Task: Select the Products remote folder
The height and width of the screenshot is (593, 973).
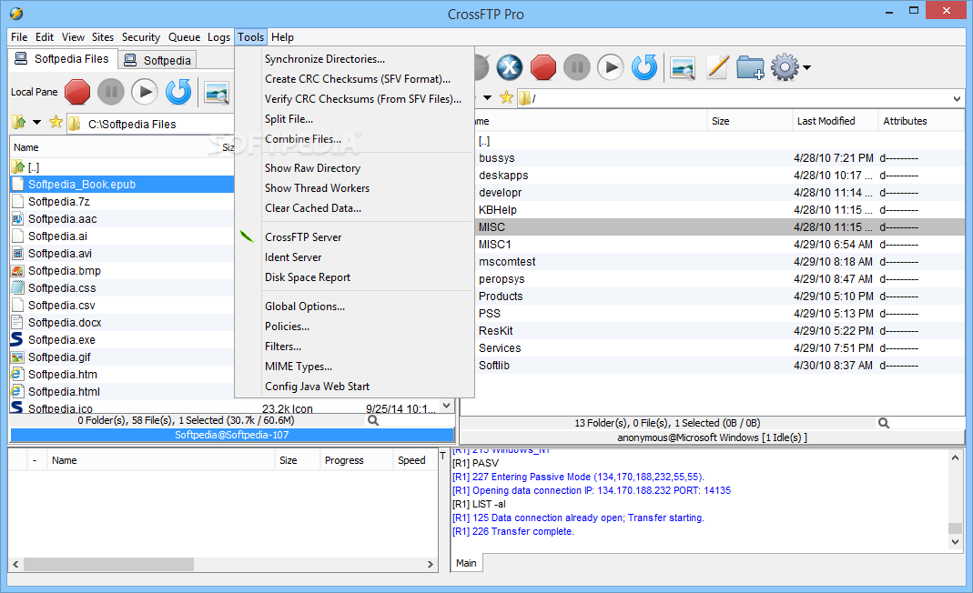Action: 719,296
